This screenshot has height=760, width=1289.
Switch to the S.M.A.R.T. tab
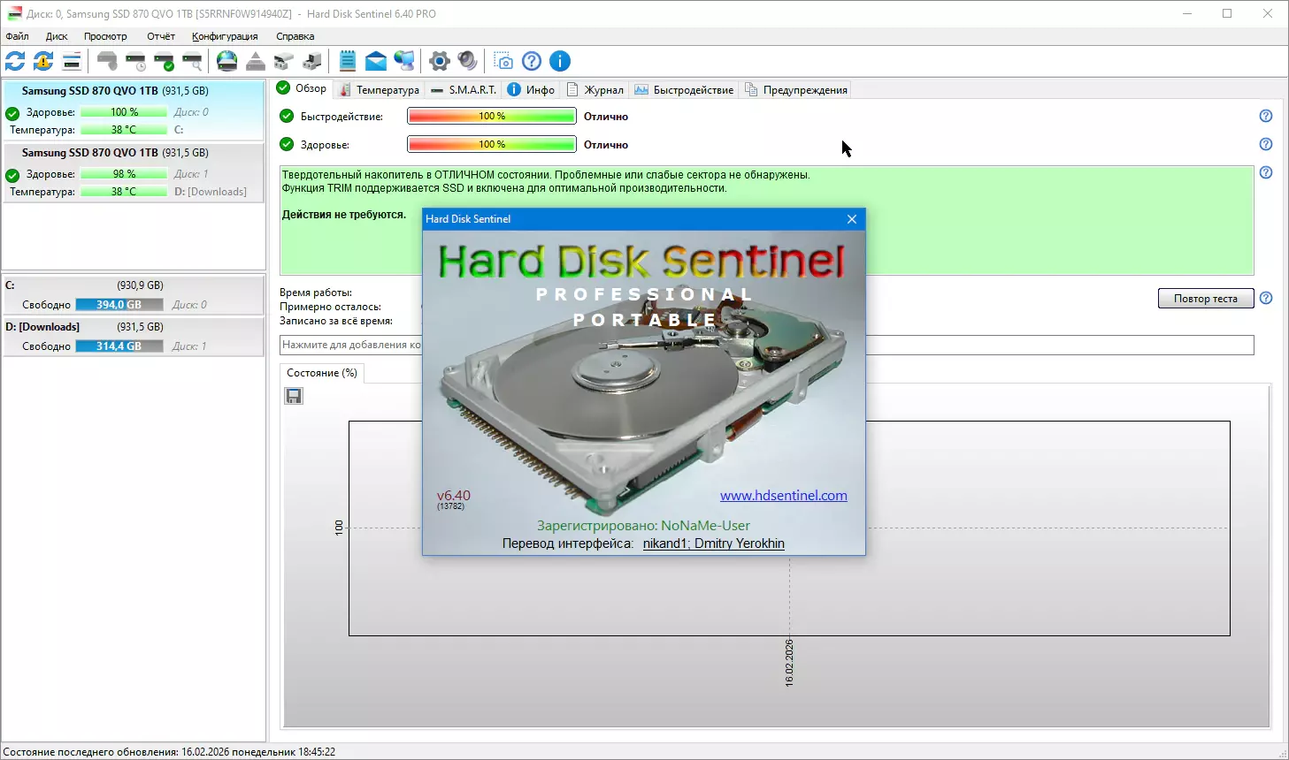[x=464, y=90]
